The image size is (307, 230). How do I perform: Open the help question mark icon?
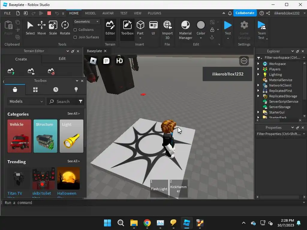261,13
